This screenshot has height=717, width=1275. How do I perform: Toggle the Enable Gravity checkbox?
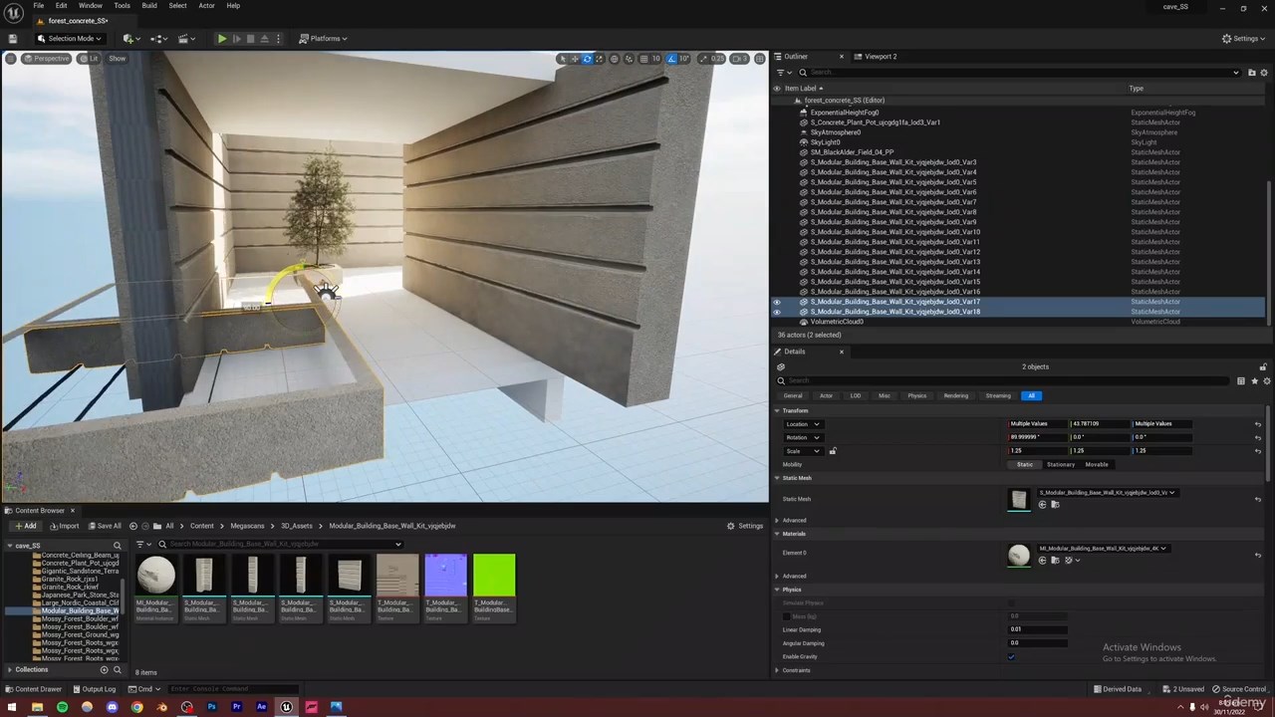1012,656
